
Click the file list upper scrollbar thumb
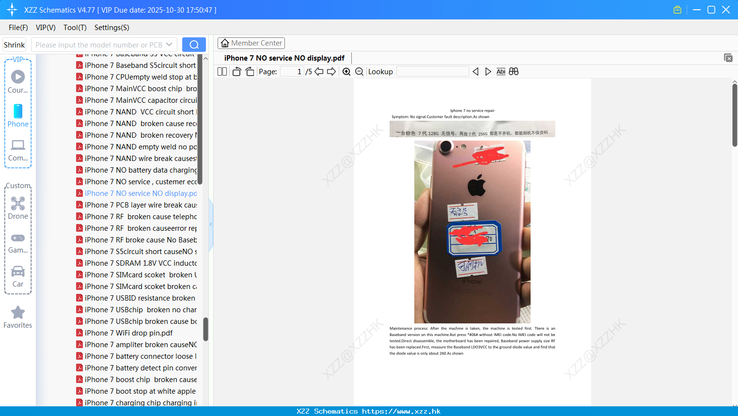200,120
